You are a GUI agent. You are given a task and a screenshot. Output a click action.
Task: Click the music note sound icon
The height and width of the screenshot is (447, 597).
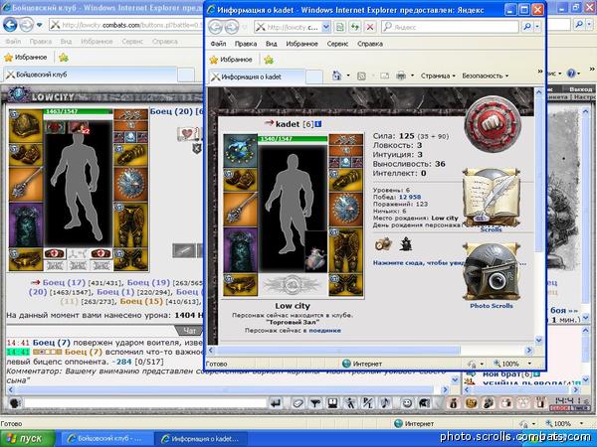[x=385, y=403]
